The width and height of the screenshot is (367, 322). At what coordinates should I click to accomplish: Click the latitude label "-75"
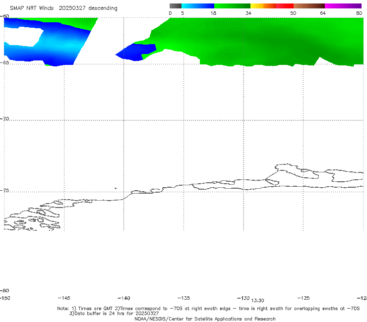pyautogui.click(x=4, y=191)
